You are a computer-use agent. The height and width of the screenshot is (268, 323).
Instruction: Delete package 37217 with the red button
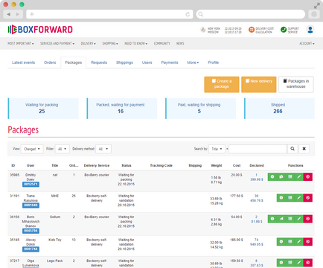pos(308,263)
